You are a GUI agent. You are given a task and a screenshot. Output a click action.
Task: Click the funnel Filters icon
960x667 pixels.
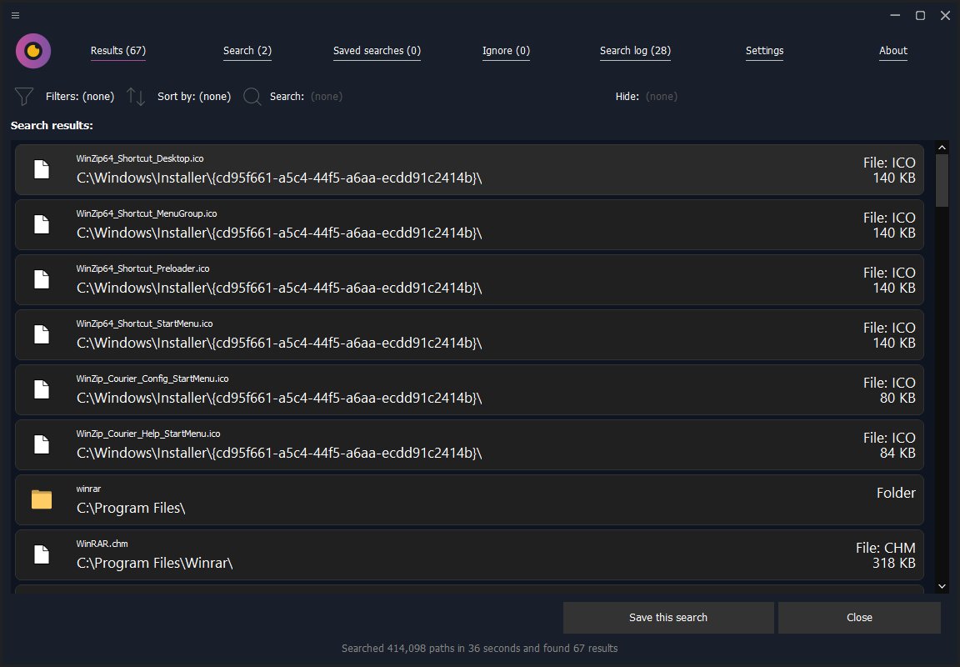click(x=24, y=97)
